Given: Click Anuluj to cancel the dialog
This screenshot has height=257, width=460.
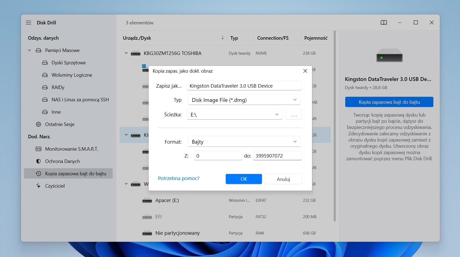Looking at the screenshot, I should [x=283, y=179].
